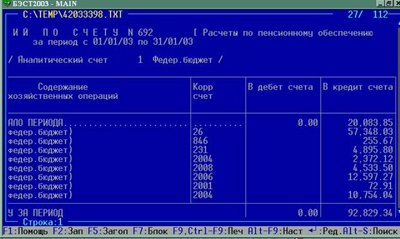Click the Строка:1 line indicator
This screenshot has width=400, height=239.
coord(42,222)
